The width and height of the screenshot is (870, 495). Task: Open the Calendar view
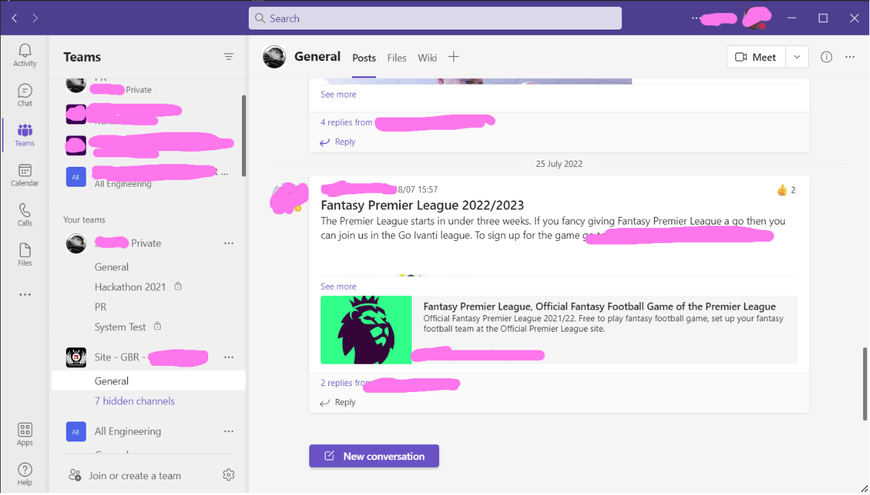pos(25,175)
